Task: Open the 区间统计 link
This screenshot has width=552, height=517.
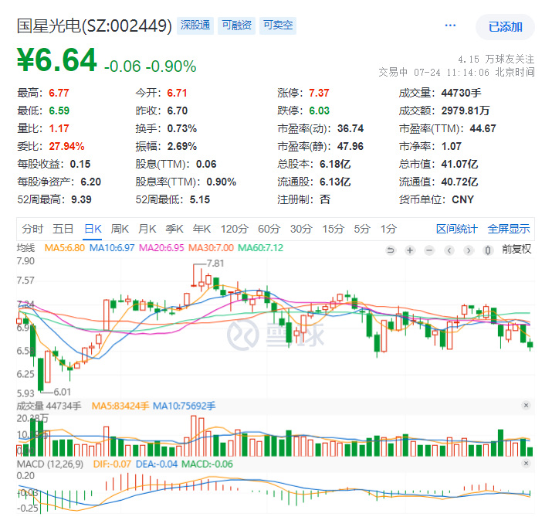Action: [x=456, y=229]
